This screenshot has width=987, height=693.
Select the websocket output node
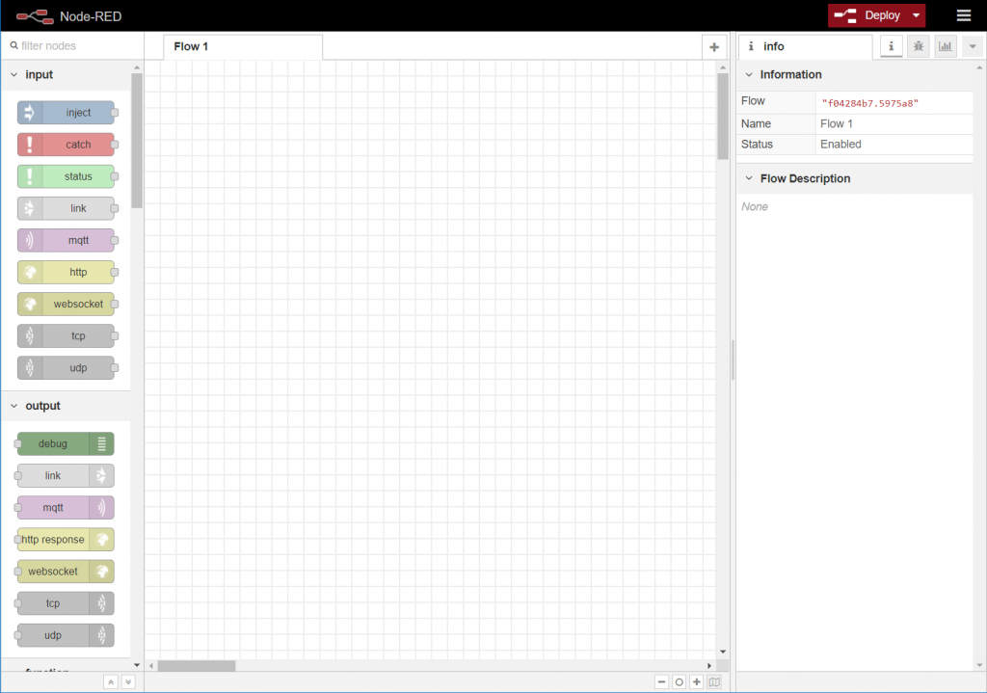(x=66, y=572)
